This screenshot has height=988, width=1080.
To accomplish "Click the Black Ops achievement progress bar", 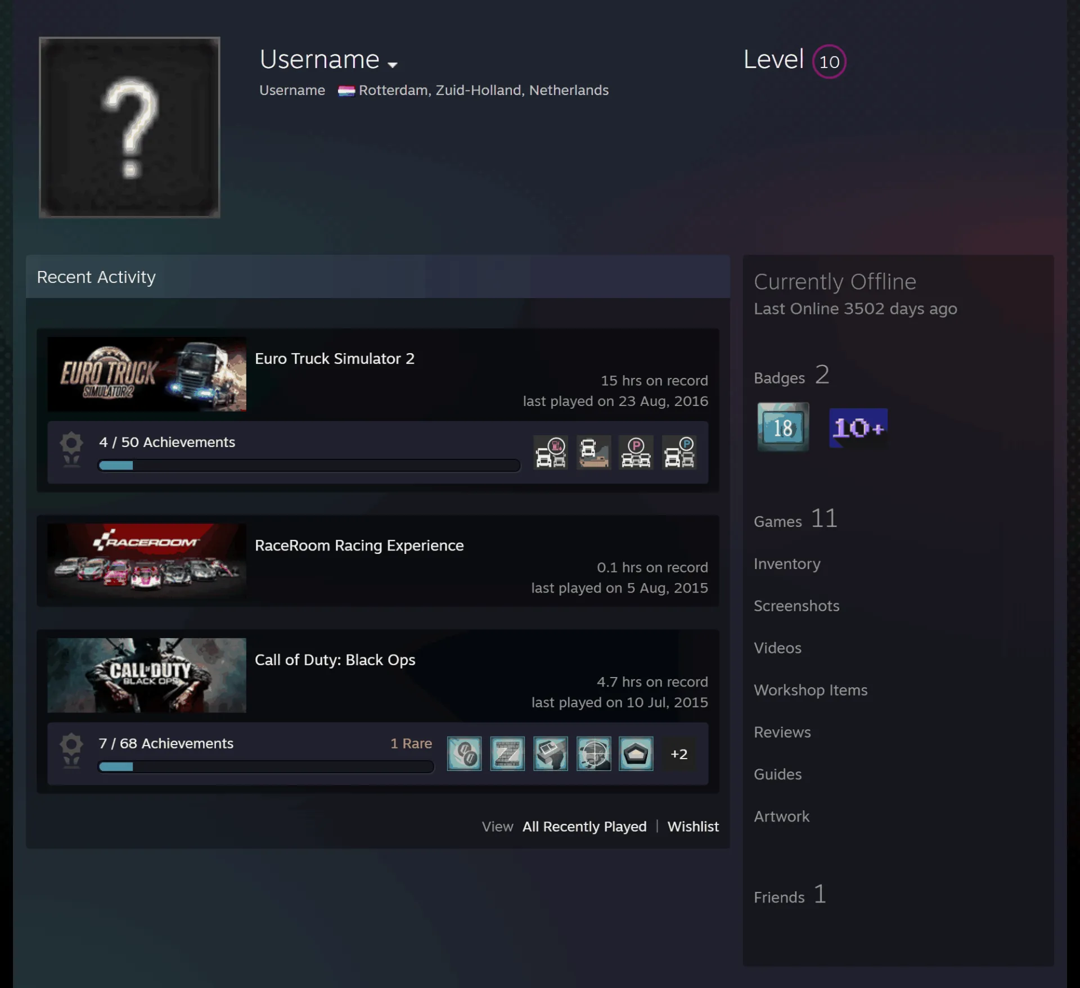I will point(266,767).
